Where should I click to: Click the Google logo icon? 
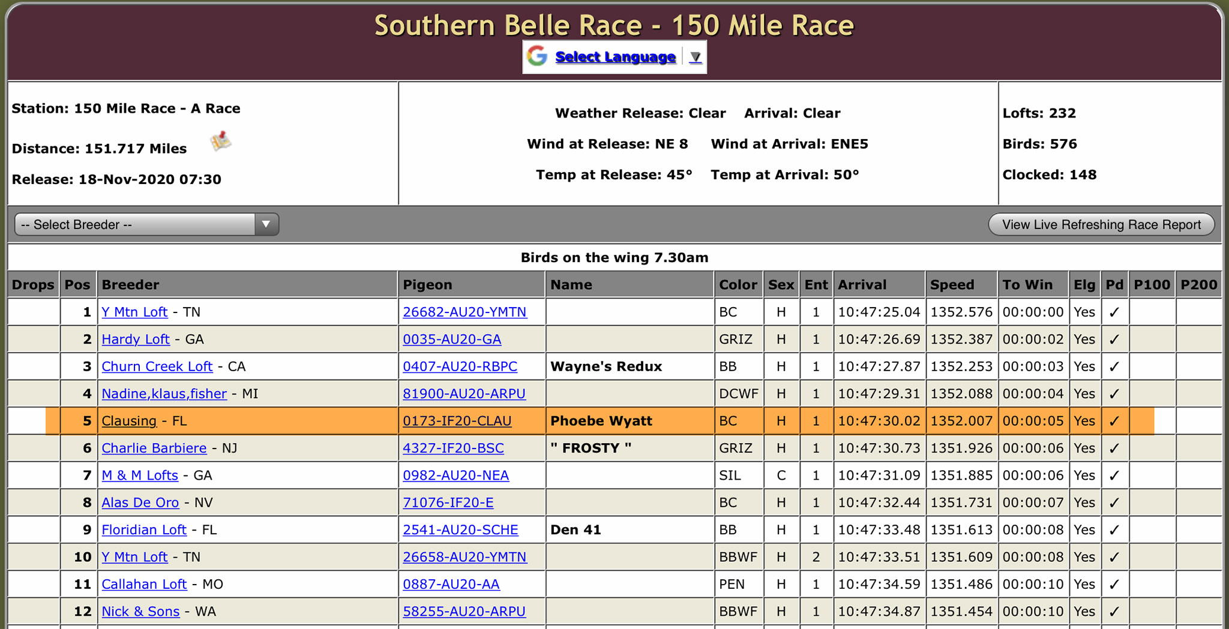(x=537, y=56)
